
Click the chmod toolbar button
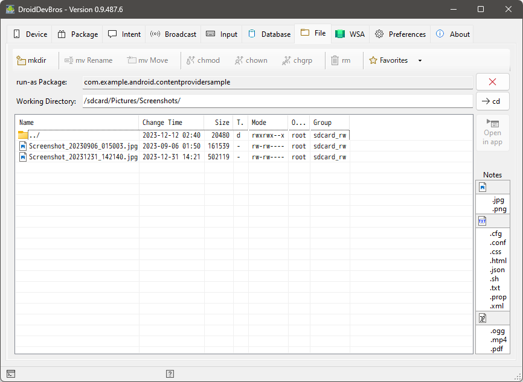coord(203,60)
